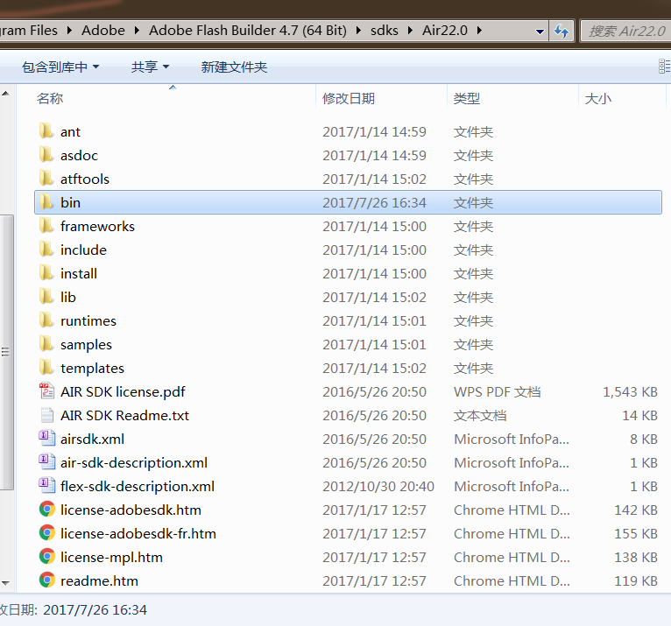
Task: Select the atftools folder icon
Action: (x=46, y=179)
